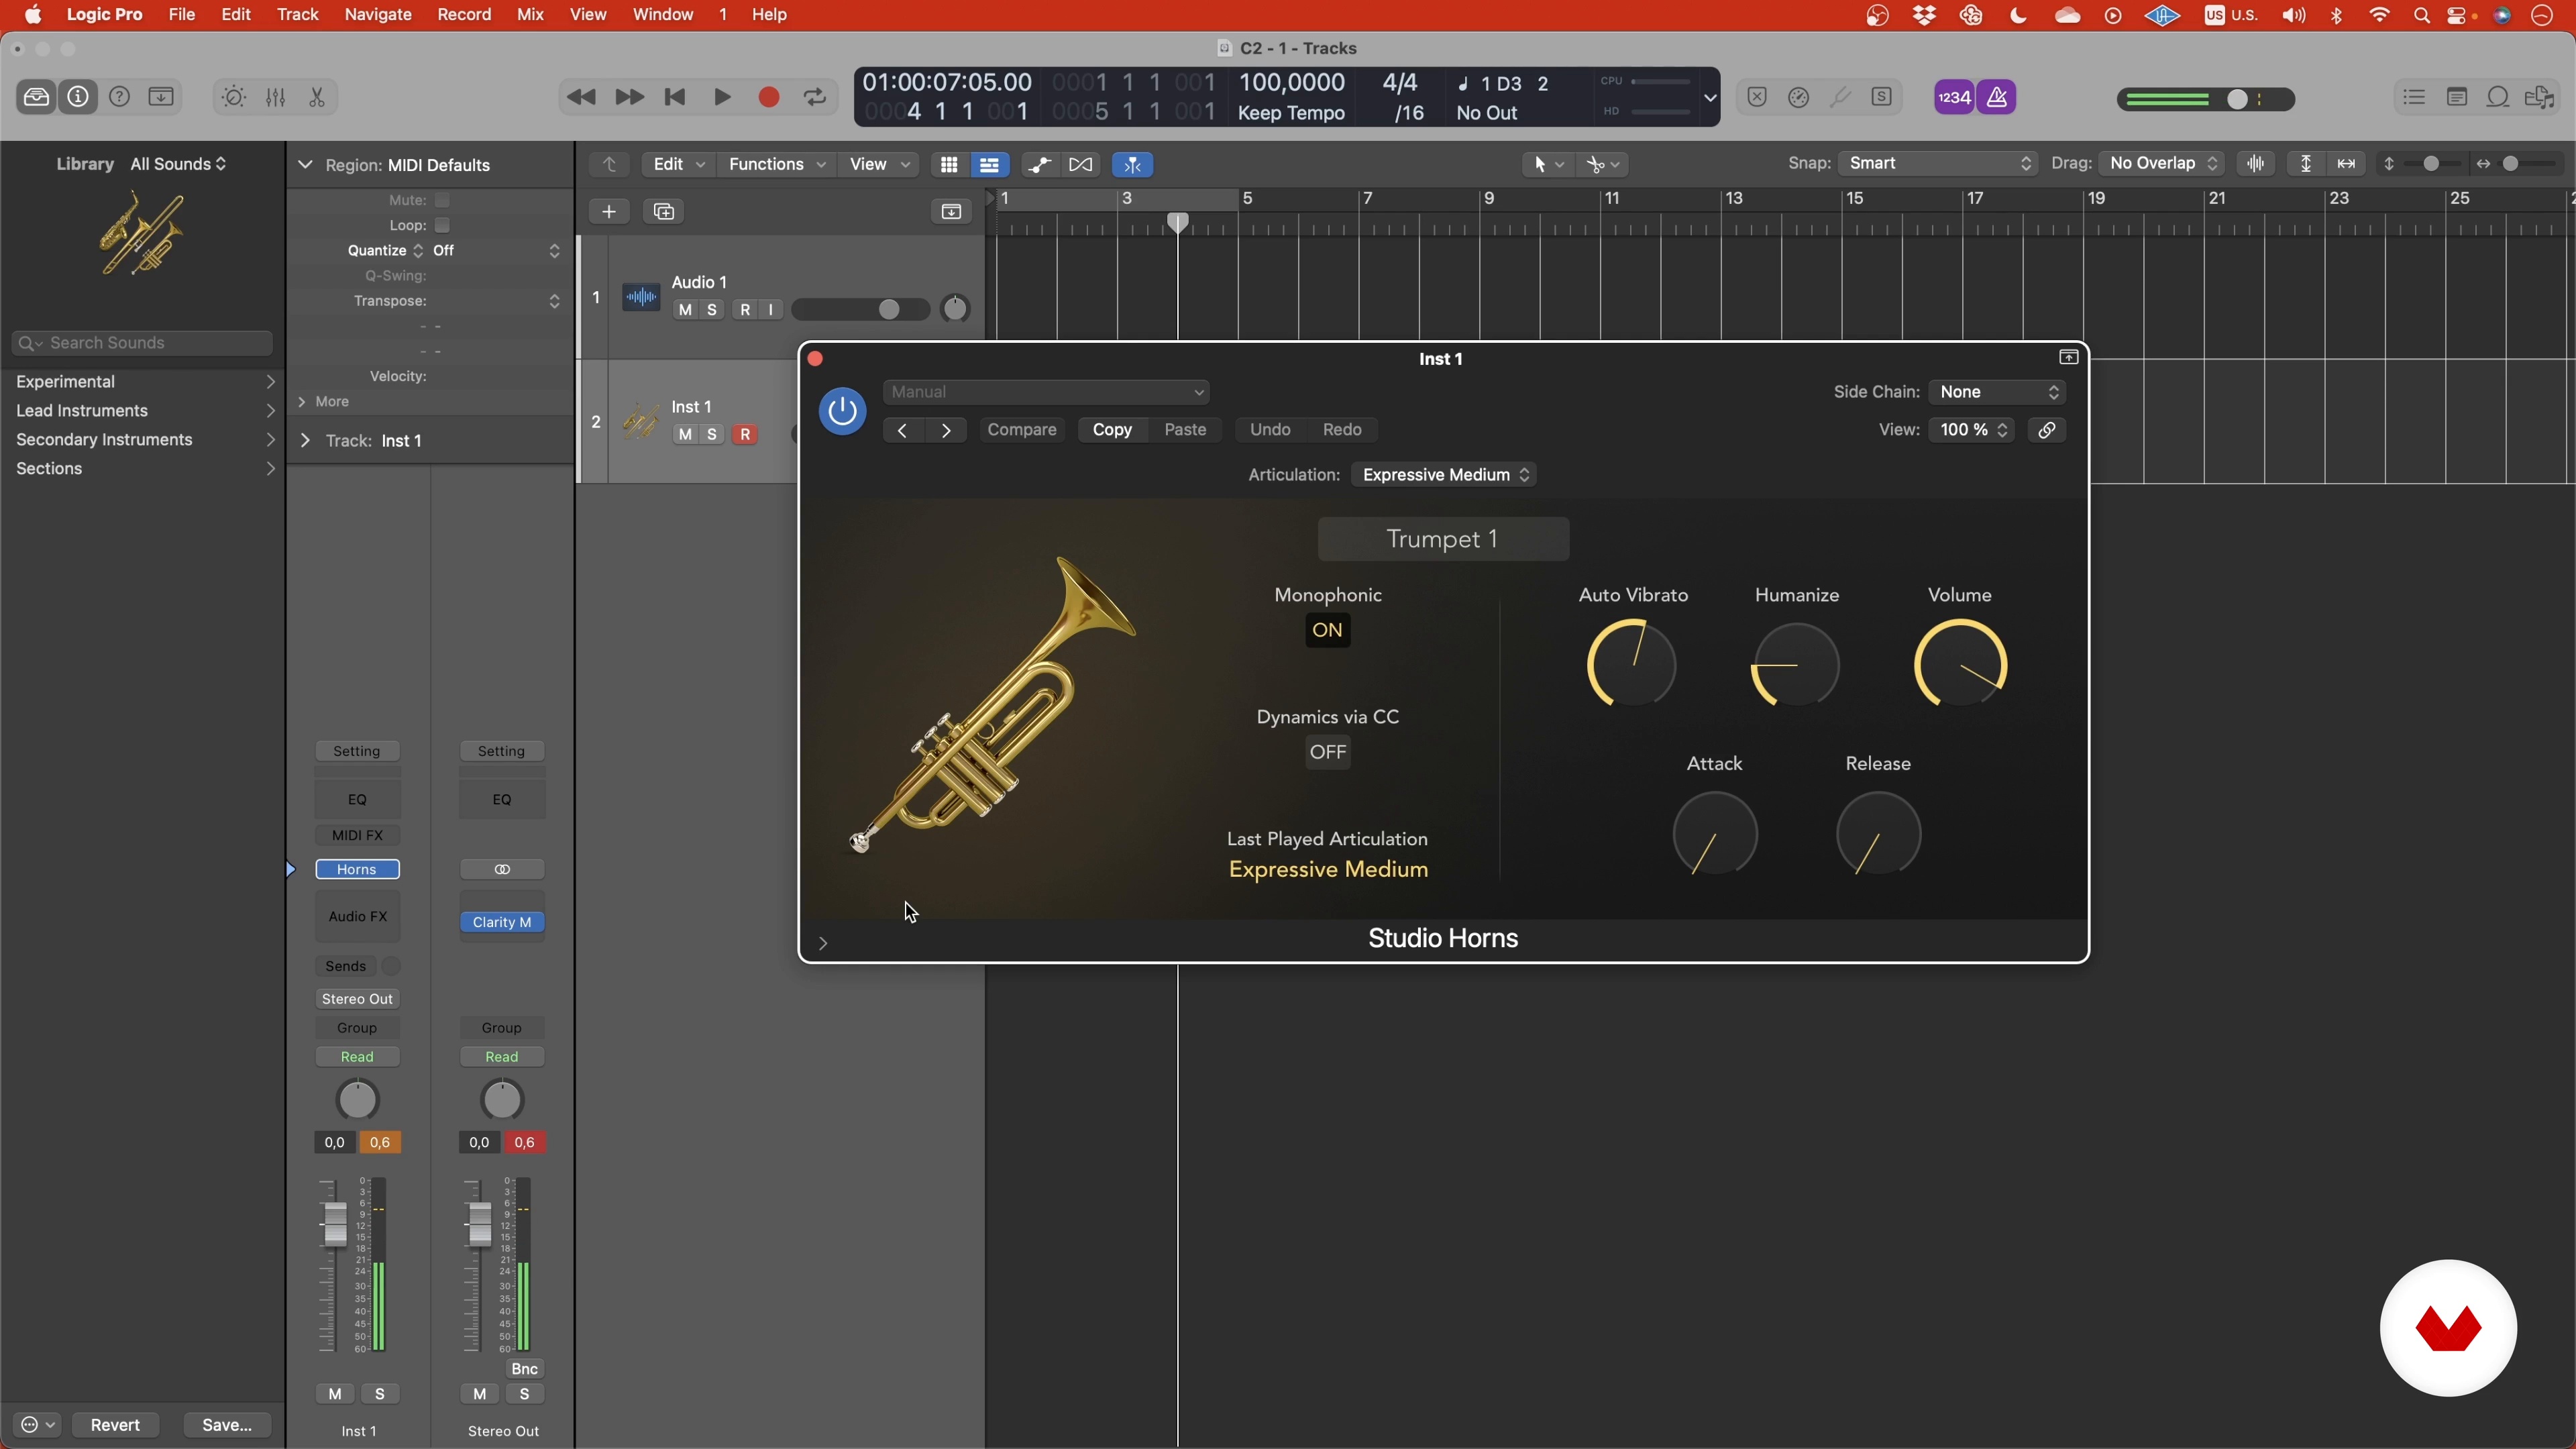This screenshot has width=2576, height=1449.
Task: Expand extended parameters arrow in Studio Horns
Action: pos(823,943)
